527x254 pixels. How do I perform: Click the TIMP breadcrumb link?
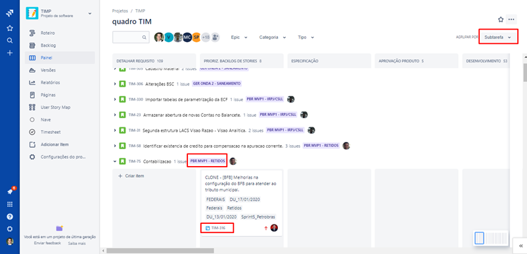tap(140, 11)
